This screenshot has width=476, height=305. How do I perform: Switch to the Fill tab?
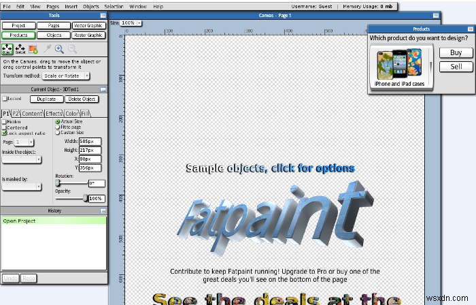[85, 113]
